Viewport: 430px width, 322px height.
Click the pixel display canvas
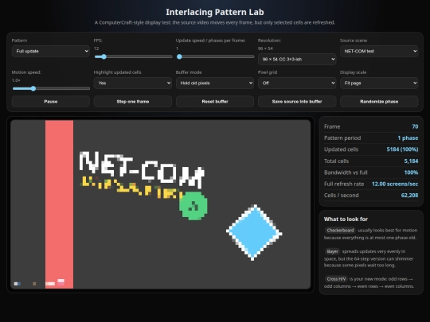[x=160, y=204]
